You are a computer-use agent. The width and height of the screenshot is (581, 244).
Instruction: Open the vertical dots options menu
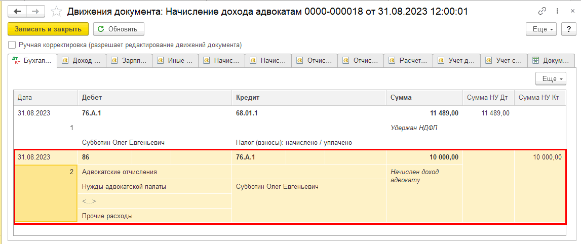click(x=556, y=11)
